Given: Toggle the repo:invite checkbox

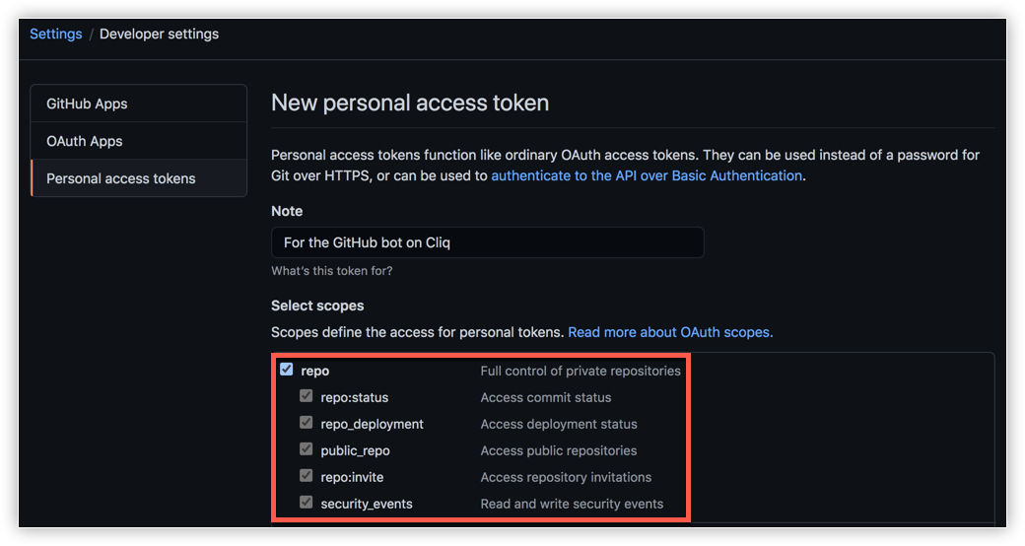Looking at the screenshot, I should click(x=307, y=476).
